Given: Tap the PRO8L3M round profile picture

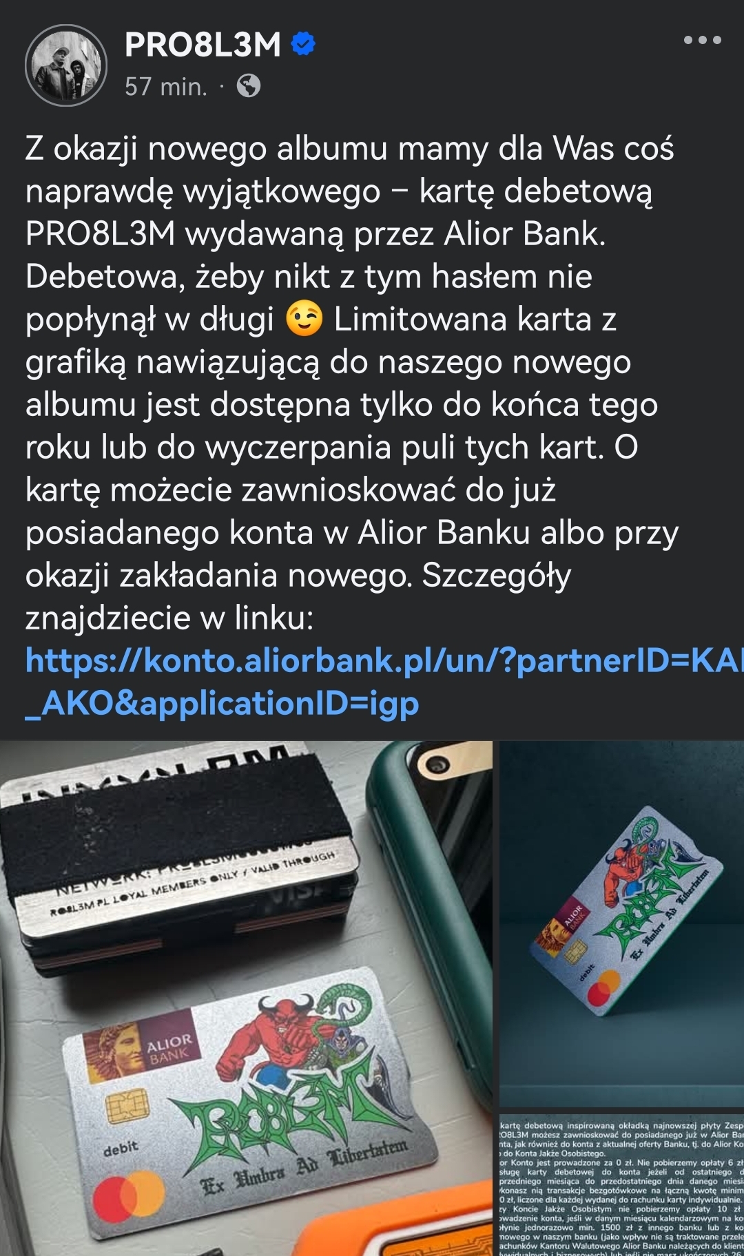Looking at the screenshot, I should point(66,65).
